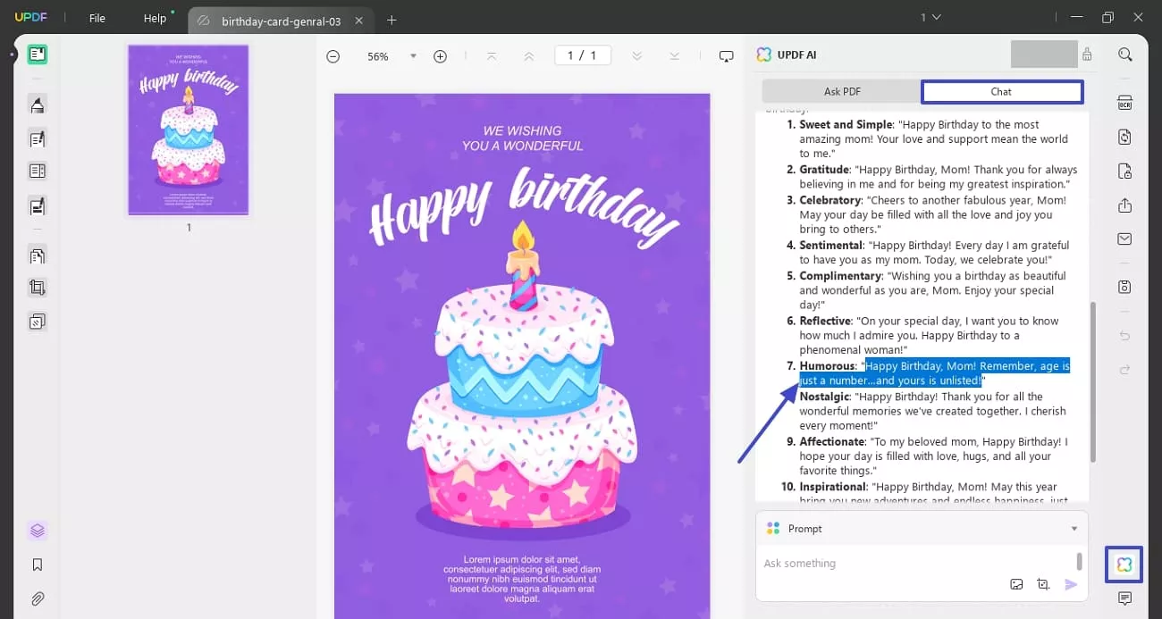Open the Comment highlighter tool
1162x619 pixels.
pyautogui.click(x=37, y=105)
